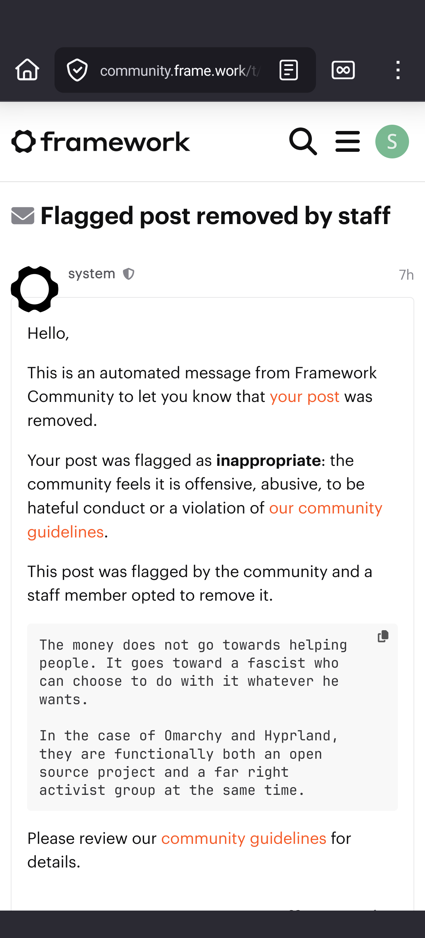
Task: Tap the envelope icon beside the title
Action: (x=23, y=215)
